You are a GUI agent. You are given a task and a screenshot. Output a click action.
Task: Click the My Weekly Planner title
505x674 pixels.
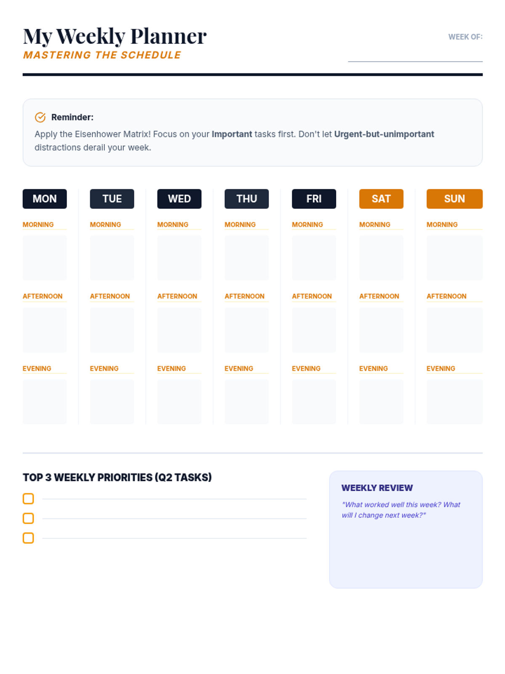point(115,36)
